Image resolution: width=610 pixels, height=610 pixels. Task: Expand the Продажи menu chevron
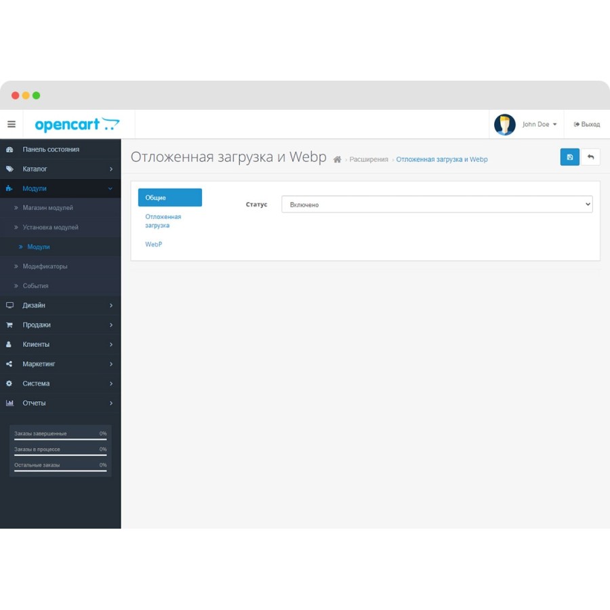(111, 325)
